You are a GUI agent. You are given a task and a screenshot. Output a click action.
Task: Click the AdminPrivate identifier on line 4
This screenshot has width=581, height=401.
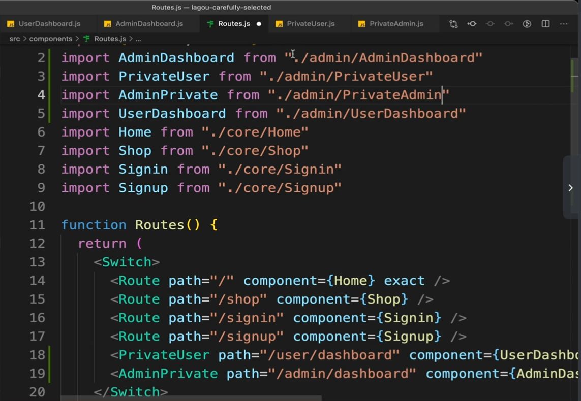[x=168, y=95]
